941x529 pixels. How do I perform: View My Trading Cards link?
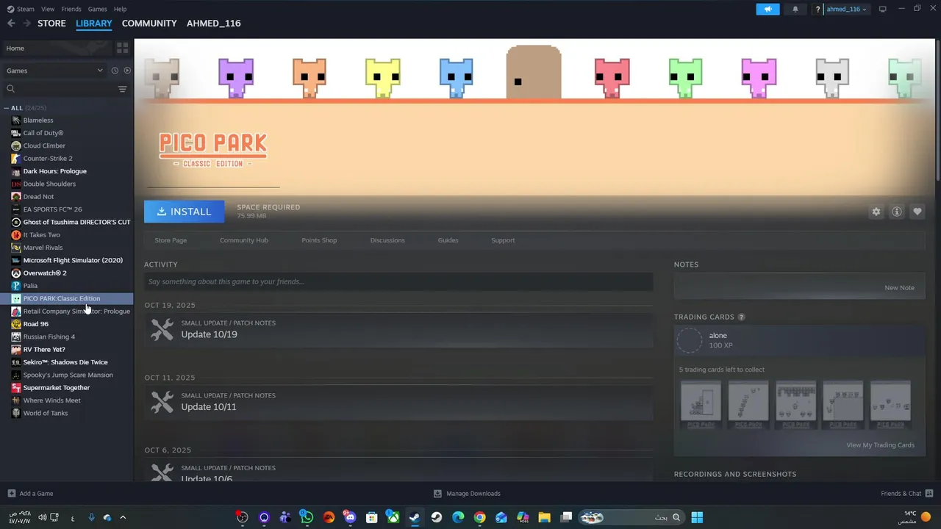coord(880,445)
